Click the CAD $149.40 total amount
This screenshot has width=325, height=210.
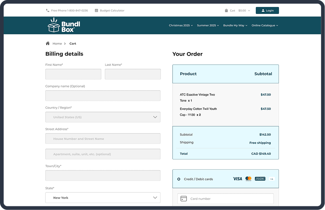coord(261,154)
